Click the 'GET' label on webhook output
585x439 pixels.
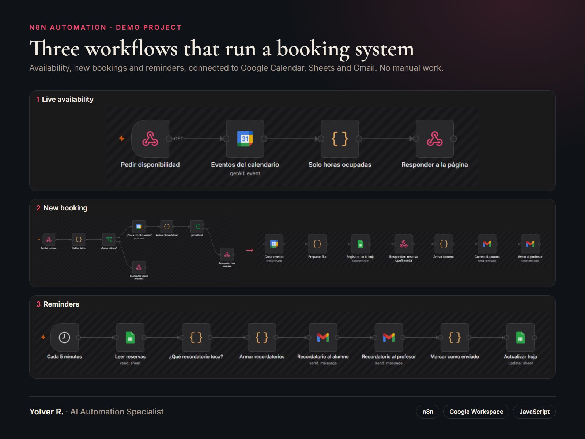178,139
